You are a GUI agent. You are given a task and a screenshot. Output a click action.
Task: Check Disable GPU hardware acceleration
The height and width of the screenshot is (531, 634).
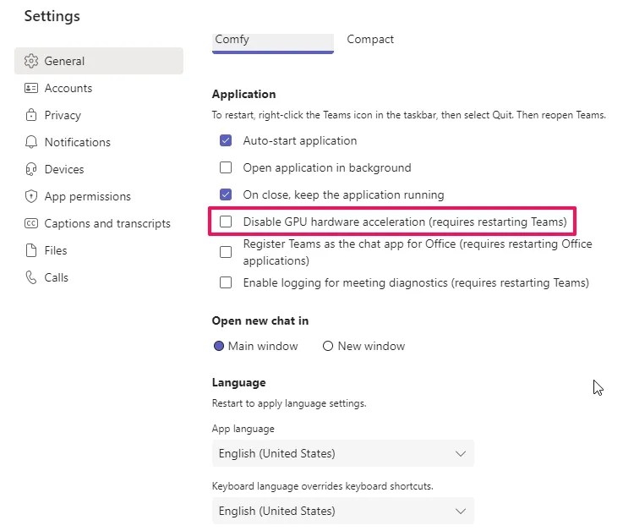click(x=226, y=222)
